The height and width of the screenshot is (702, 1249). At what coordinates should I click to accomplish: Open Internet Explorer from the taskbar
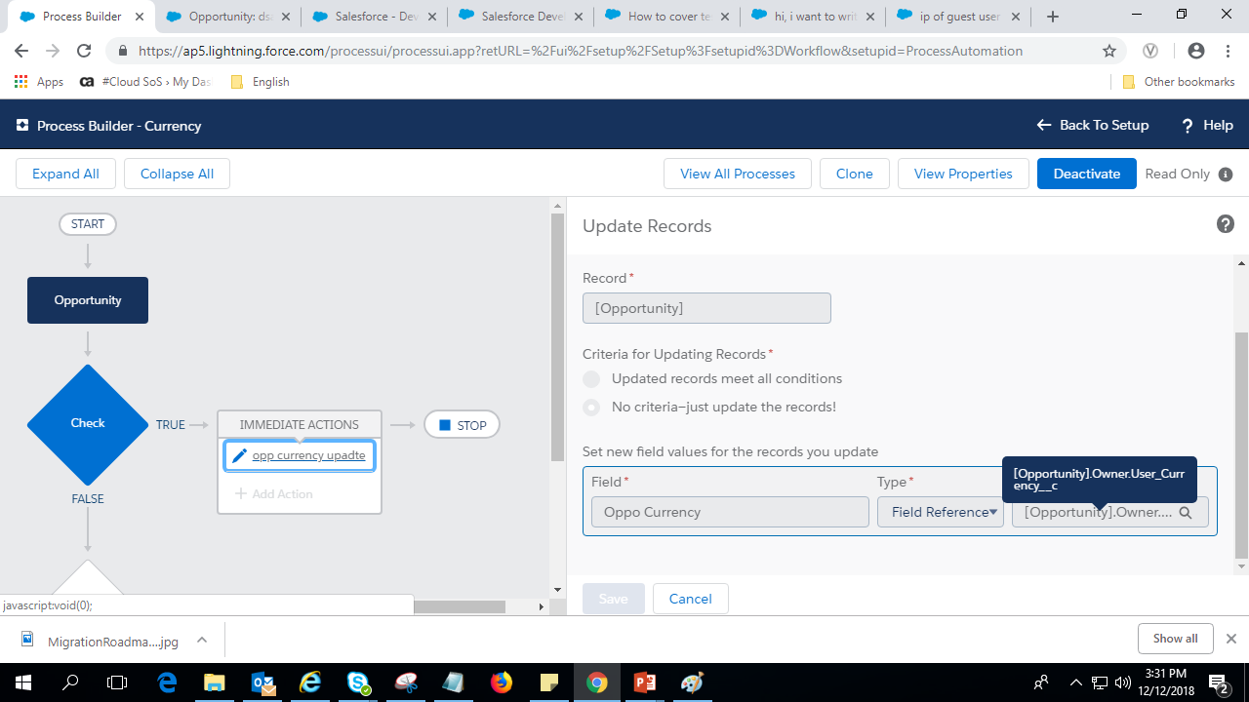click(x=310, y=682)
